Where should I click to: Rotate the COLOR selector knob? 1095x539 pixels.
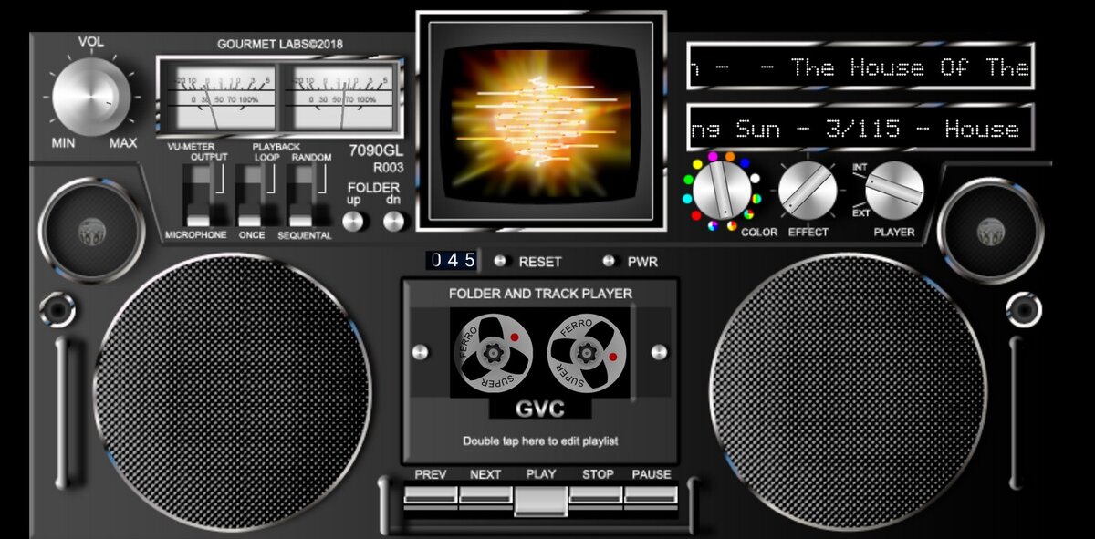[721, 191]
